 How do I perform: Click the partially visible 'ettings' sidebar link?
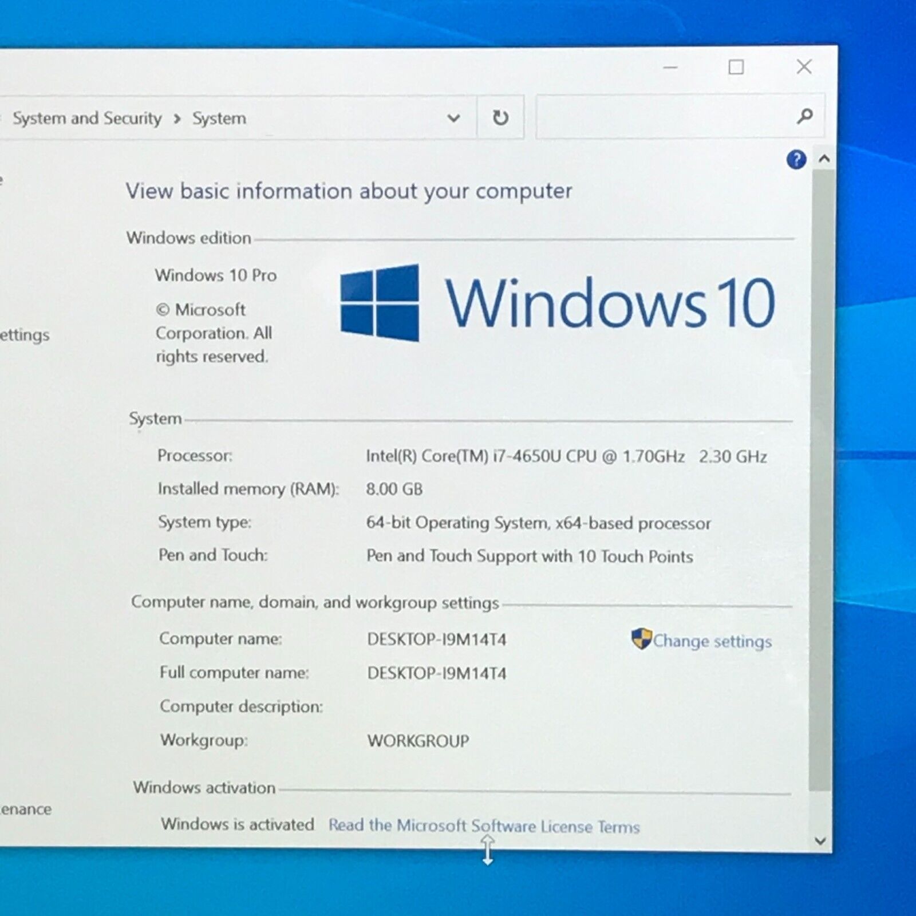[25, 334]
